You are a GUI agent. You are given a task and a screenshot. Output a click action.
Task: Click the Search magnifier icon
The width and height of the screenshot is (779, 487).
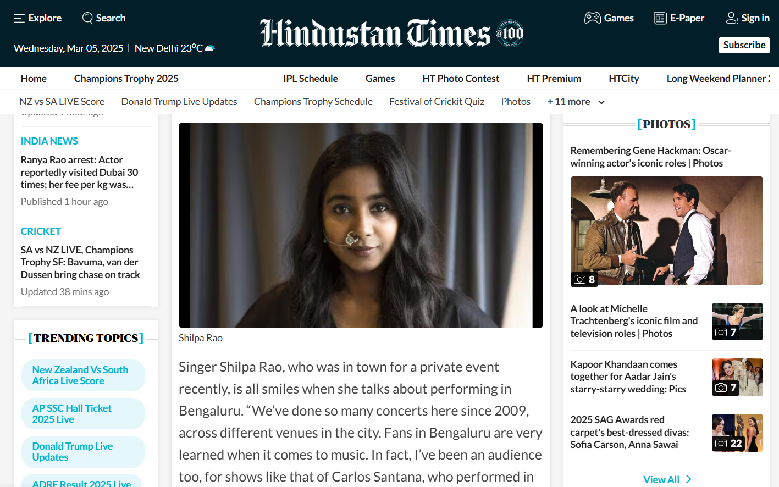point(87,18)
